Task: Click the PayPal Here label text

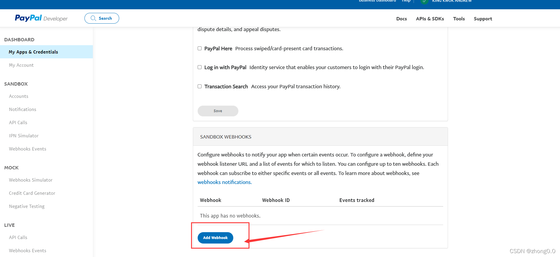Action: tap(218, 48)
